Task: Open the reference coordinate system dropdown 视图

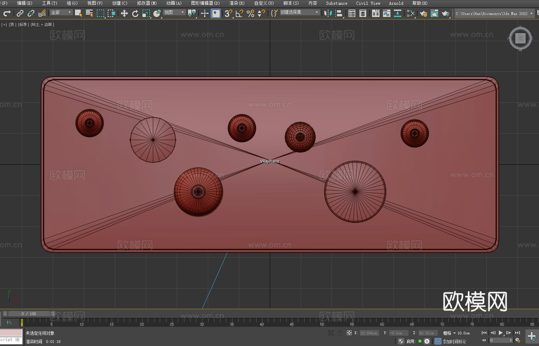Action: (174, 12)
